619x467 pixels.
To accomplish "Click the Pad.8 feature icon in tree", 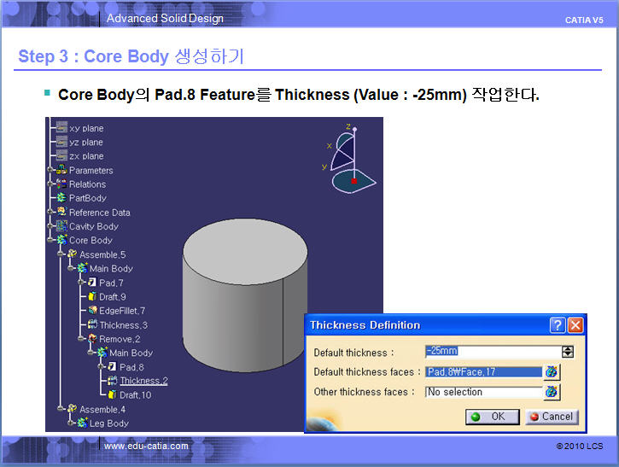I will (113, 366).
